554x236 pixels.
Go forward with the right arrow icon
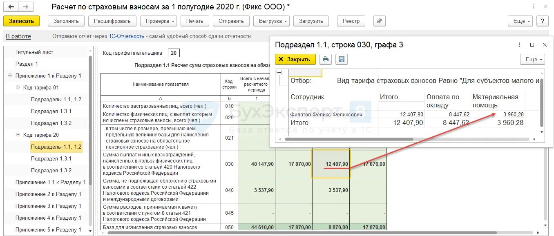(x=25, y=7)
